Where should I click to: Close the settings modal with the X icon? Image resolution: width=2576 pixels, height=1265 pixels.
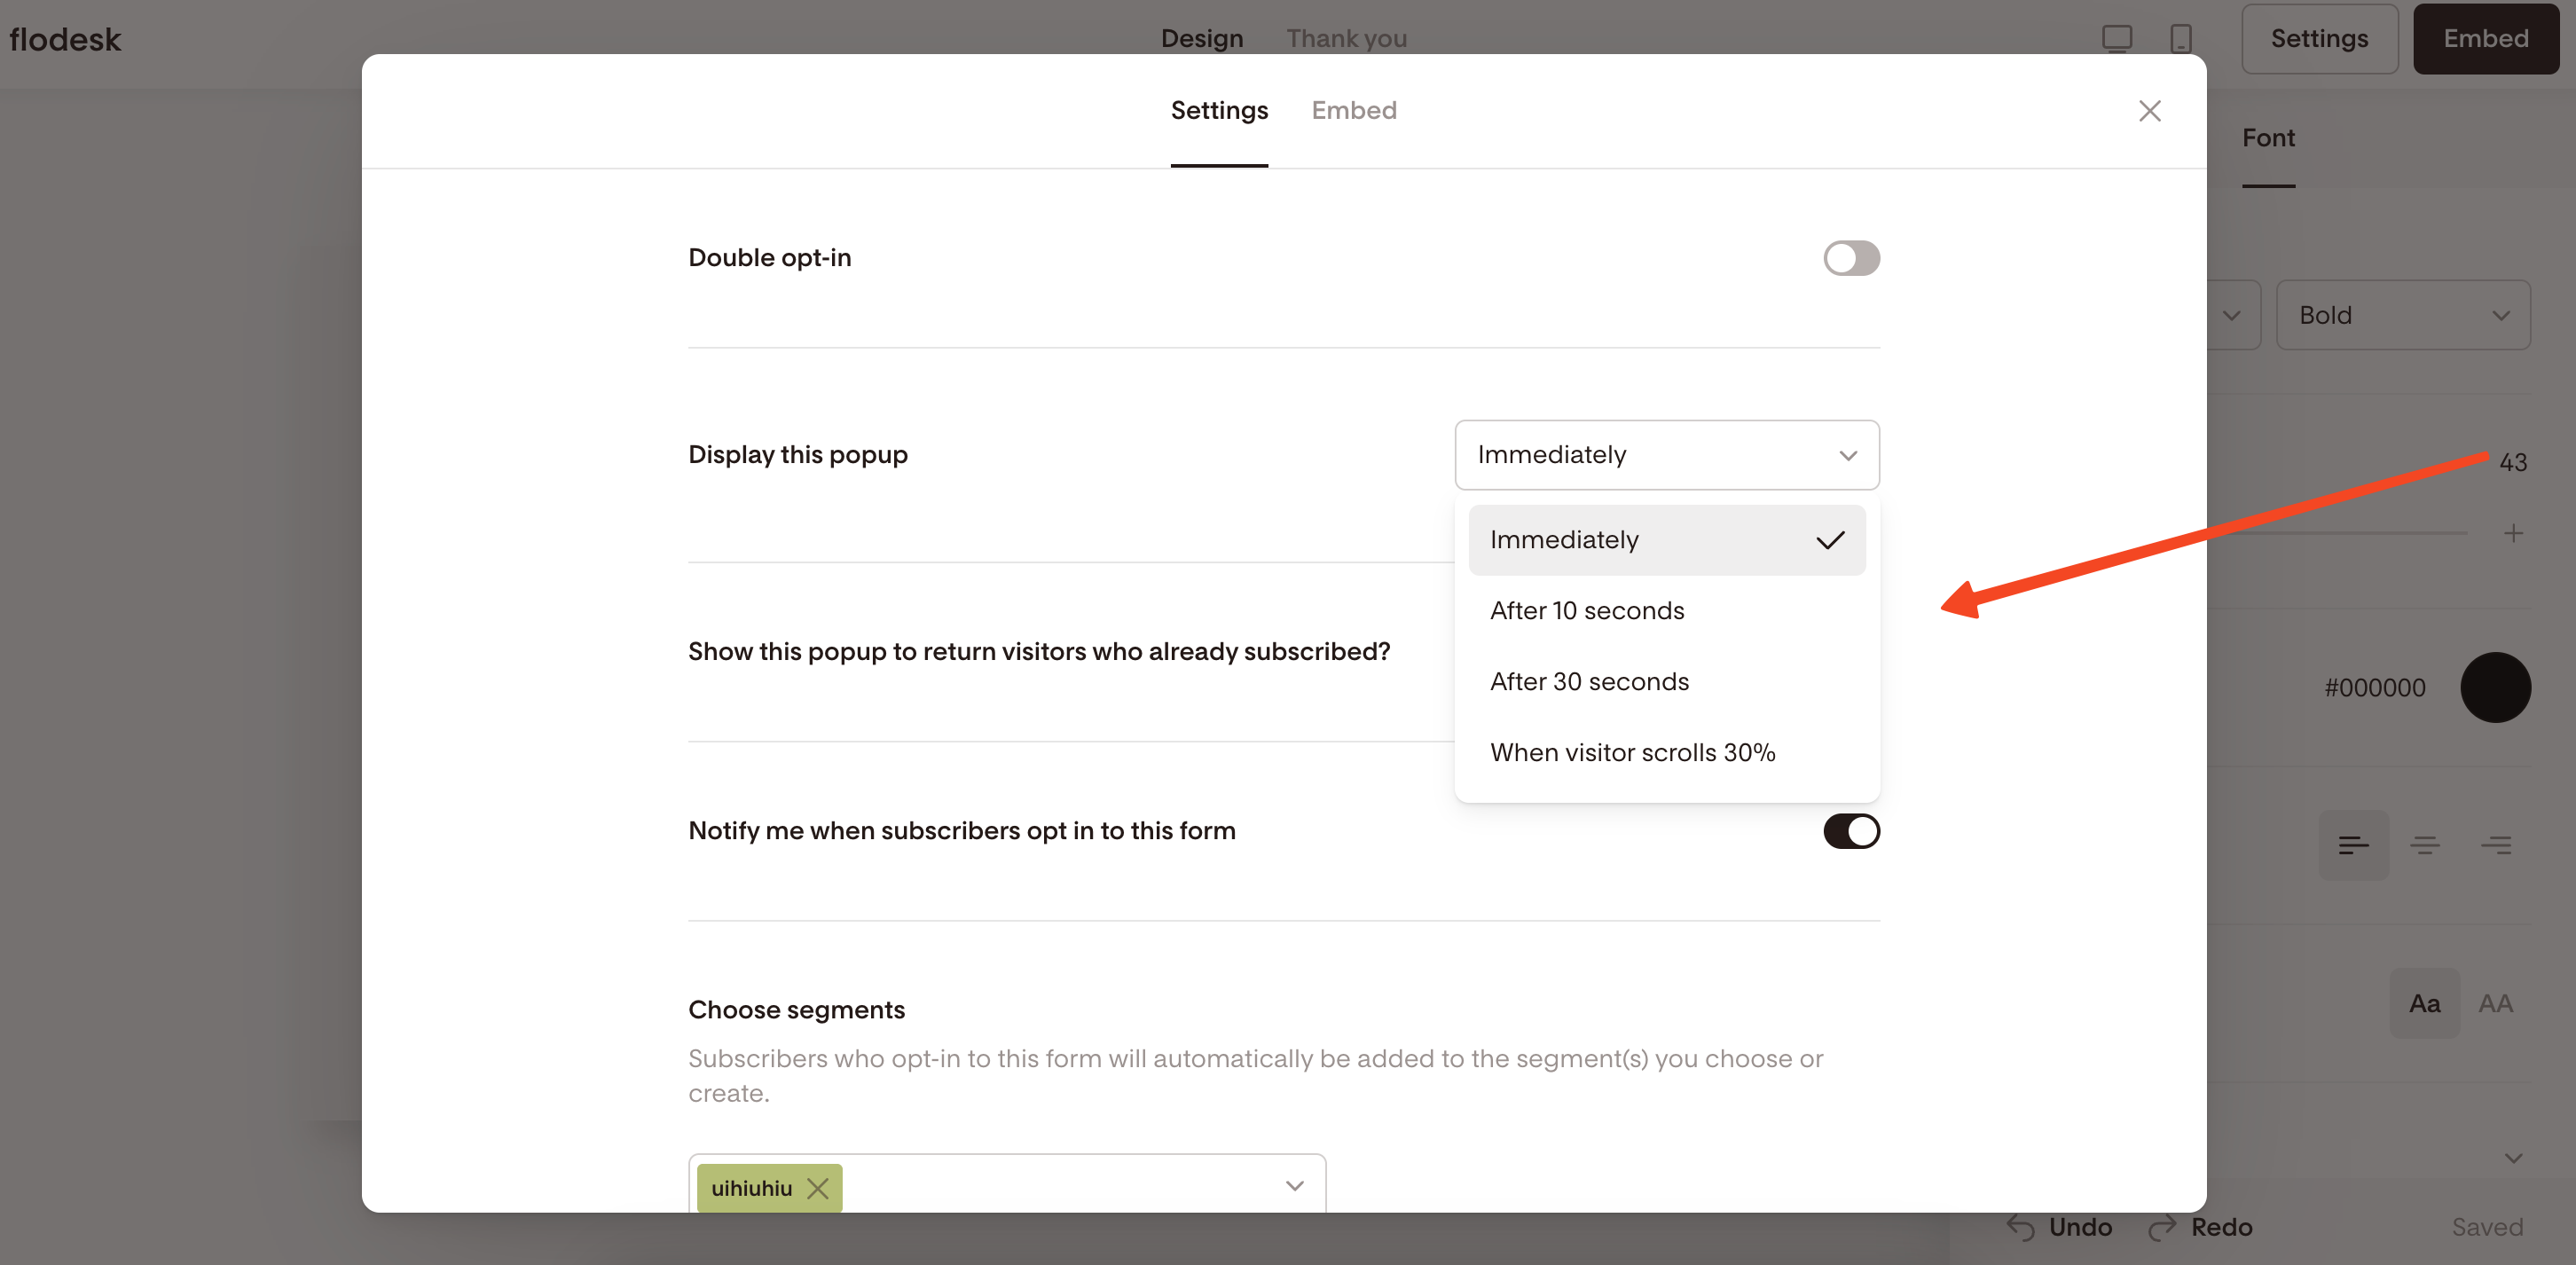pos(2149,111)
